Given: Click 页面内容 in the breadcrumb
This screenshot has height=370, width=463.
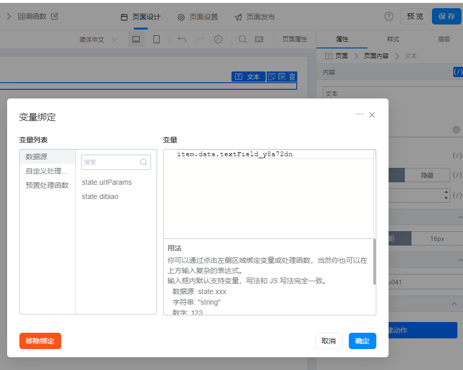Looking at the screenshot, I should pyautogui.click(x=376, y=56).
